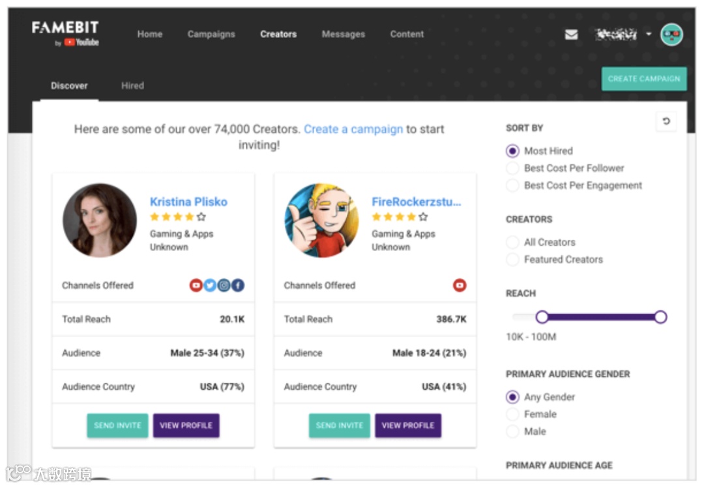704x487 pixels.
Task: Select Most Hired sort option
Action: pos(512,151)
